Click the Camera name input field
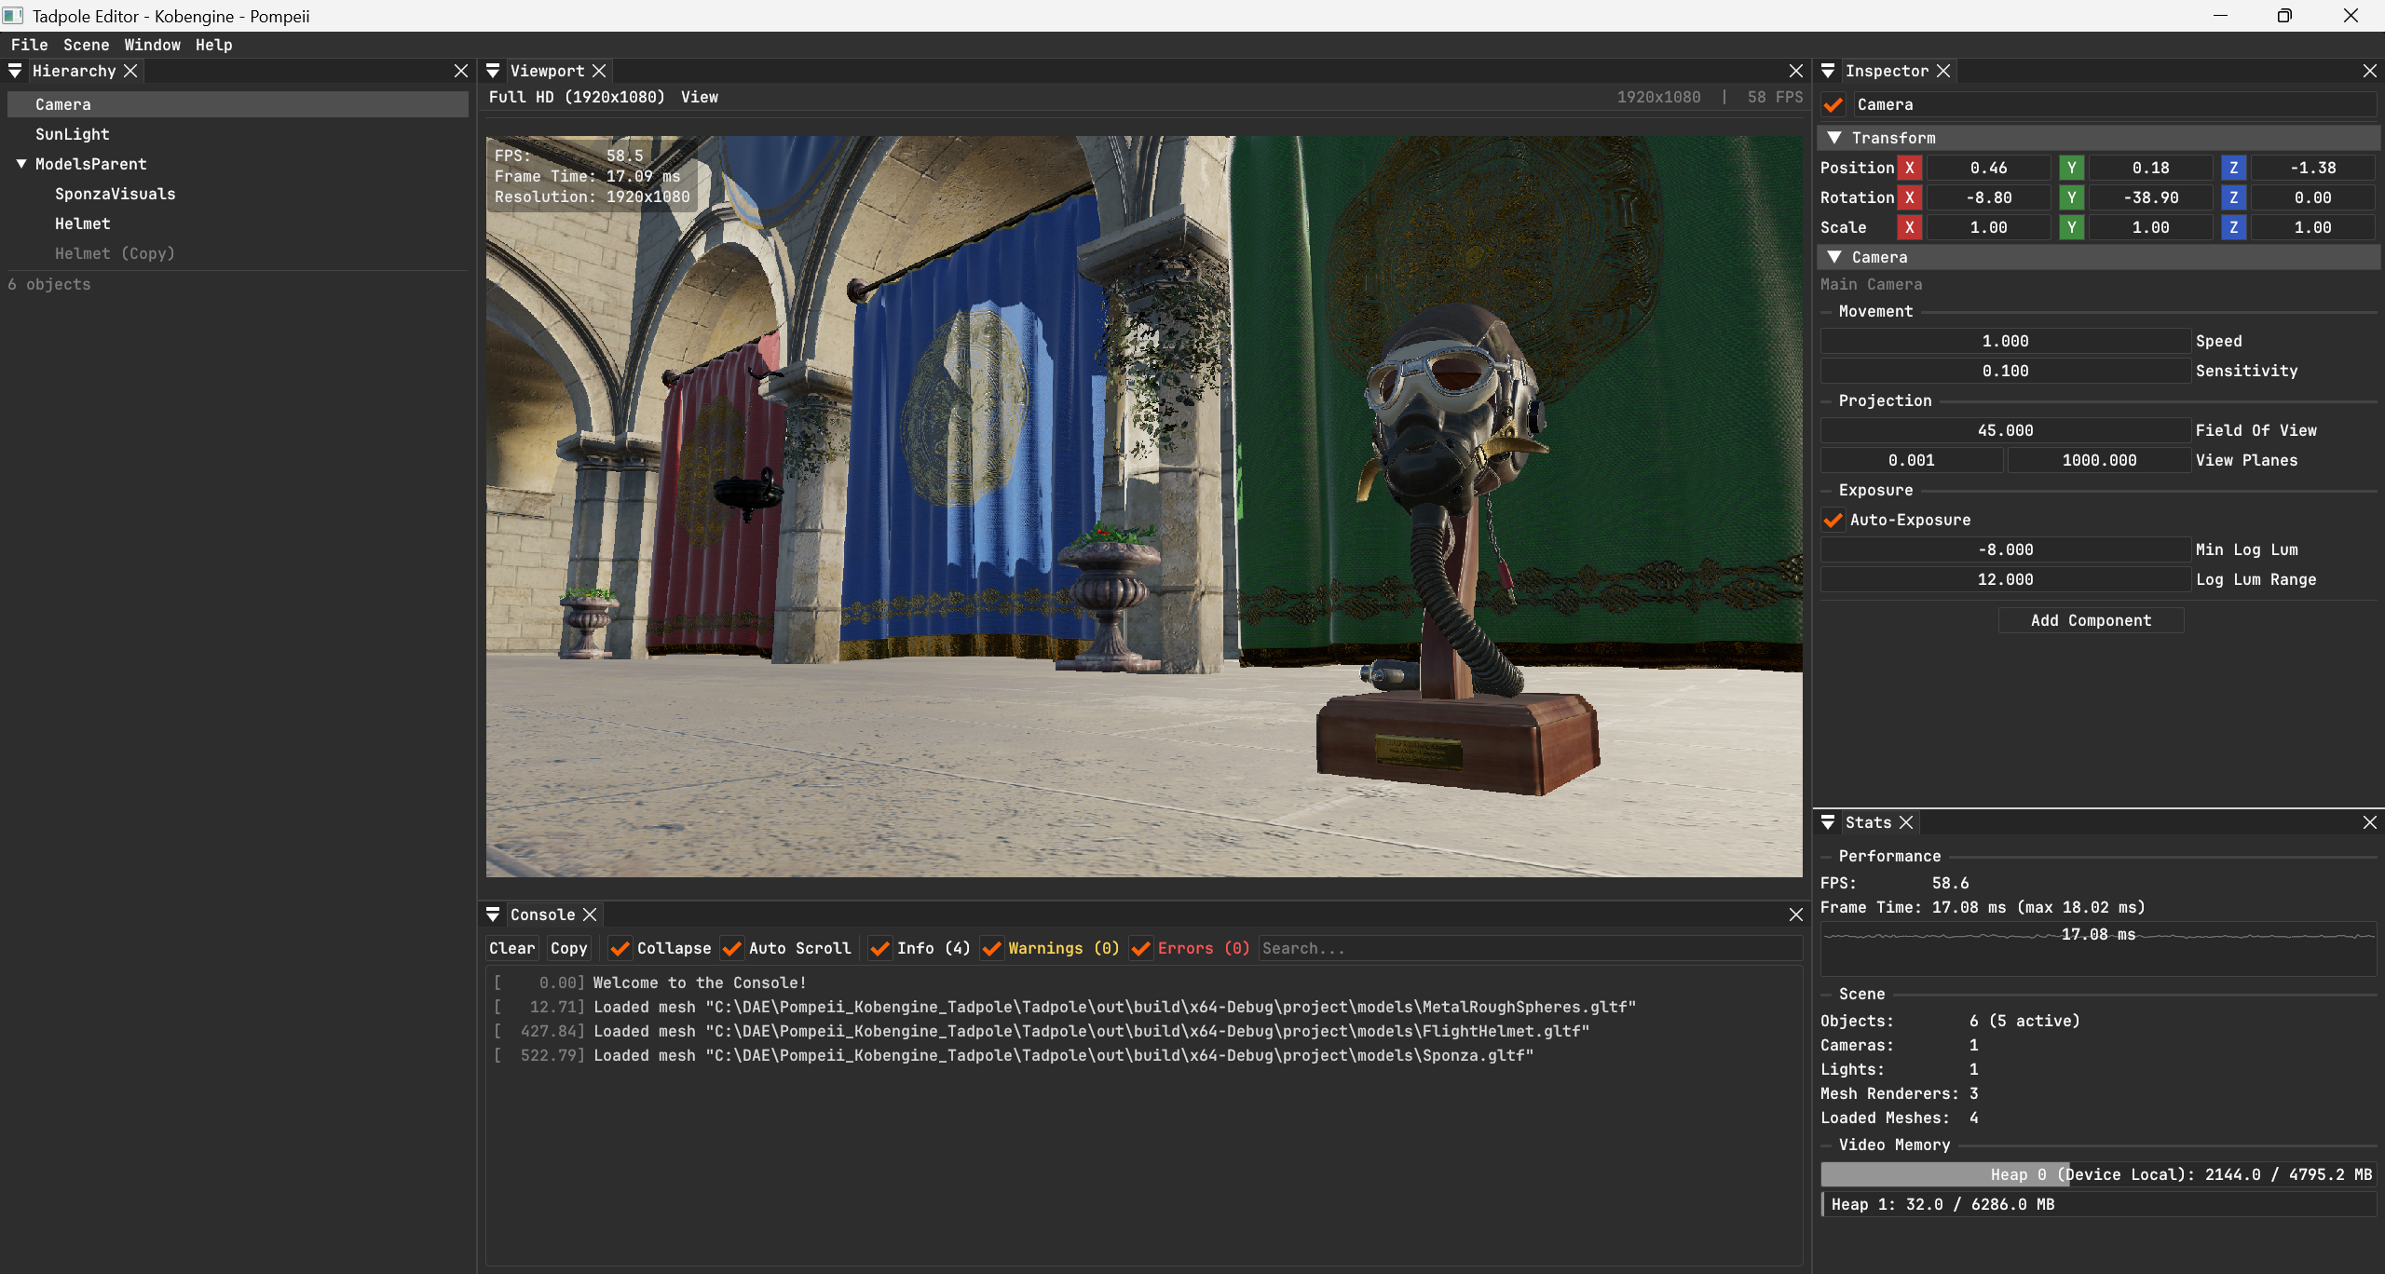Screen dimensions: 2385x1274 click(2114, 105)
